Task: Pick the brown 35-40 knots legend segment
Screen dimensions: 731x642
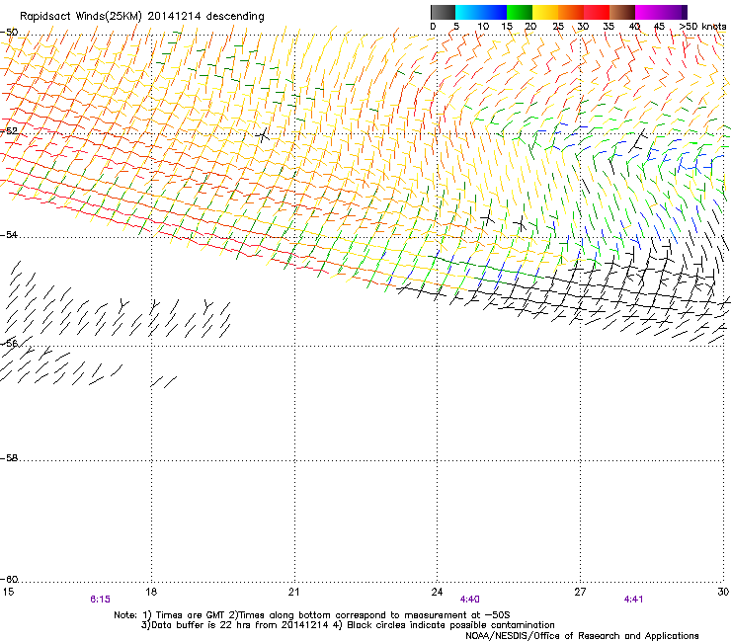Action: 622,12
